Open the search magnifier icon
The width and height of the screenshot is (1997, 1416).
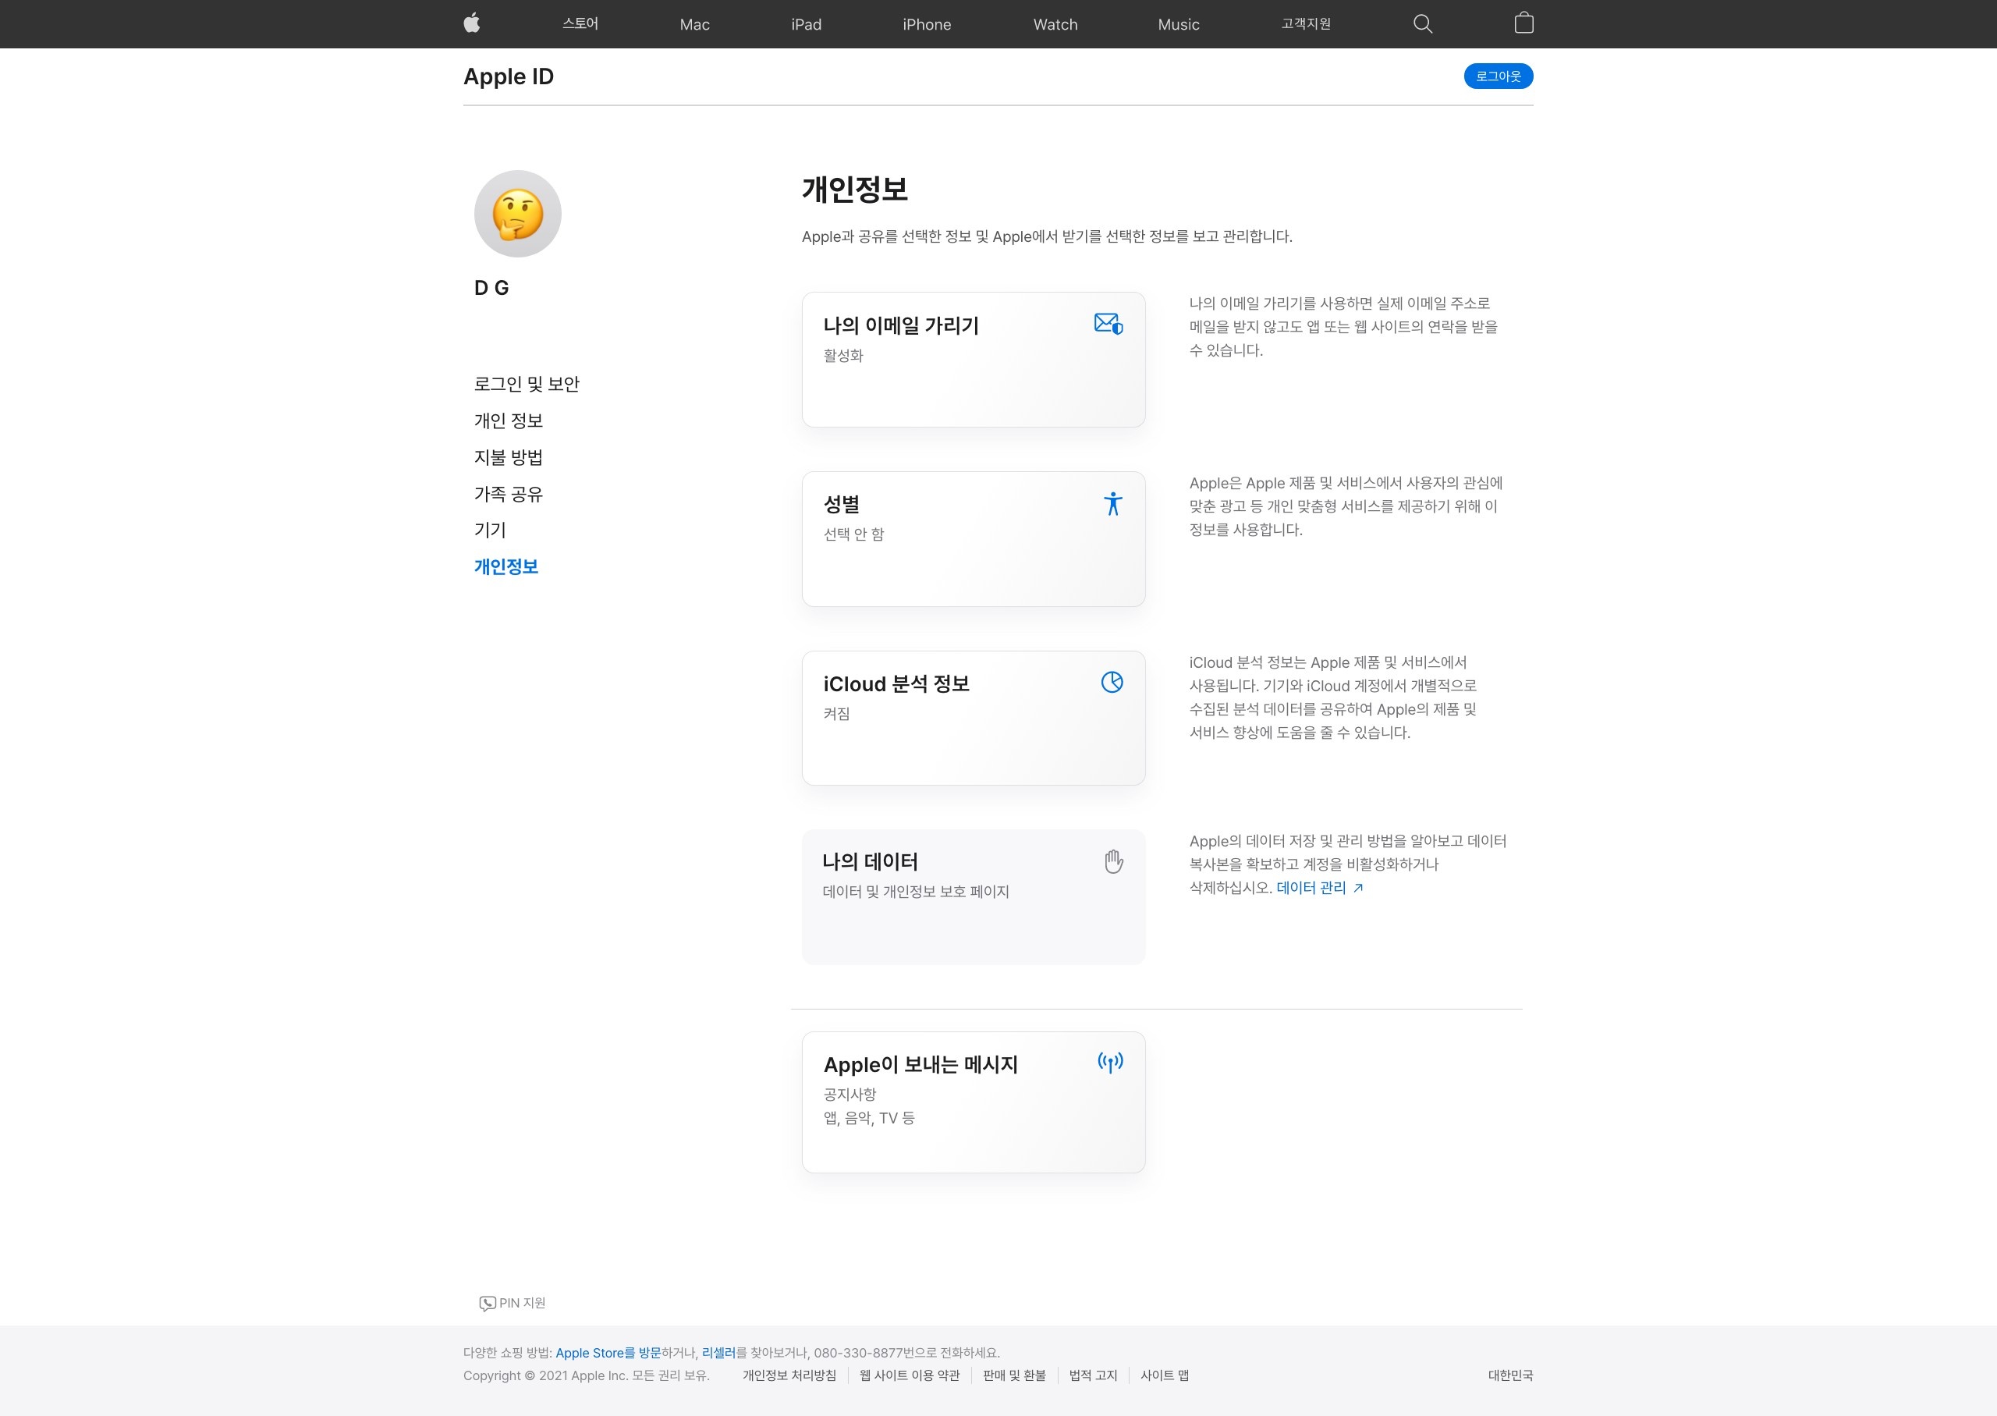[x=1422, y=23]
